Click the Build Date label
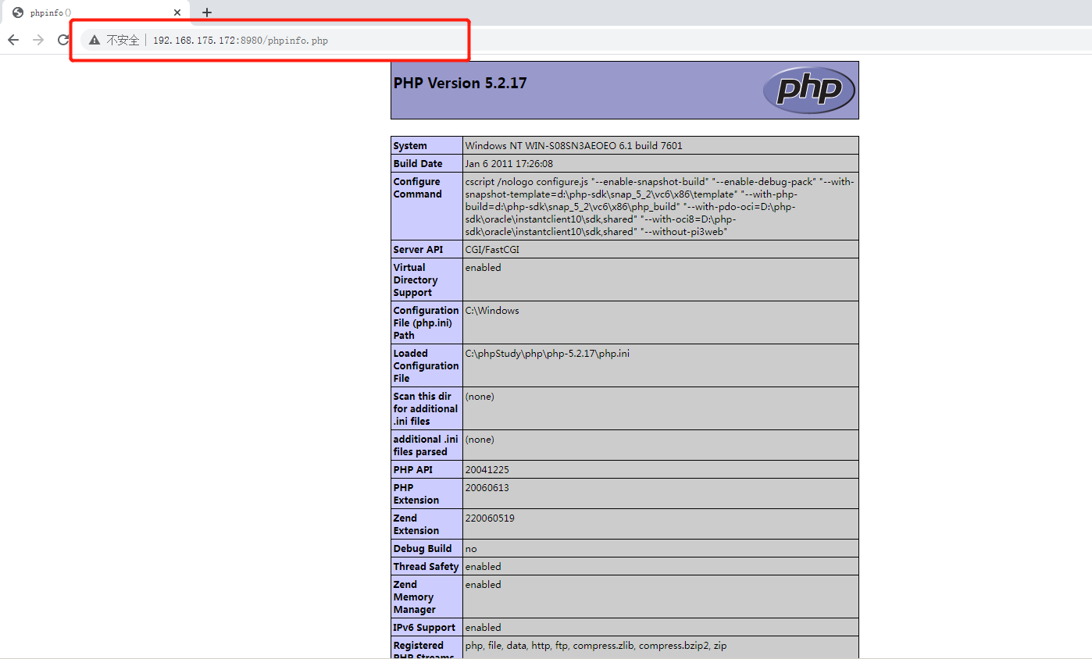Screen dimensions: 1092x659 pos(418,164)
